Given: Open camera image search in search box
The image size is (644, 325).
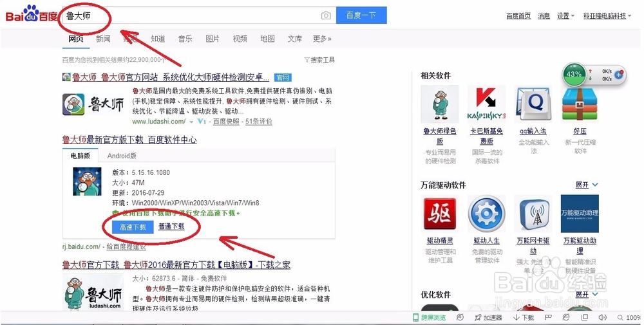Looking at the screenshot, I should pyautogui.click(x=326, y=15).
